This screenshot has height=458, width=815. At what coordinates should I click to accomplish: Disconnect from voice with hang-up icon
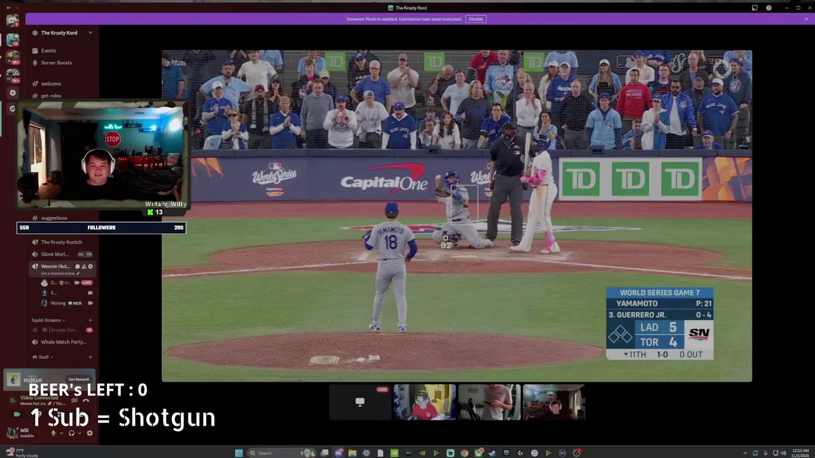[x=86, y=400]
